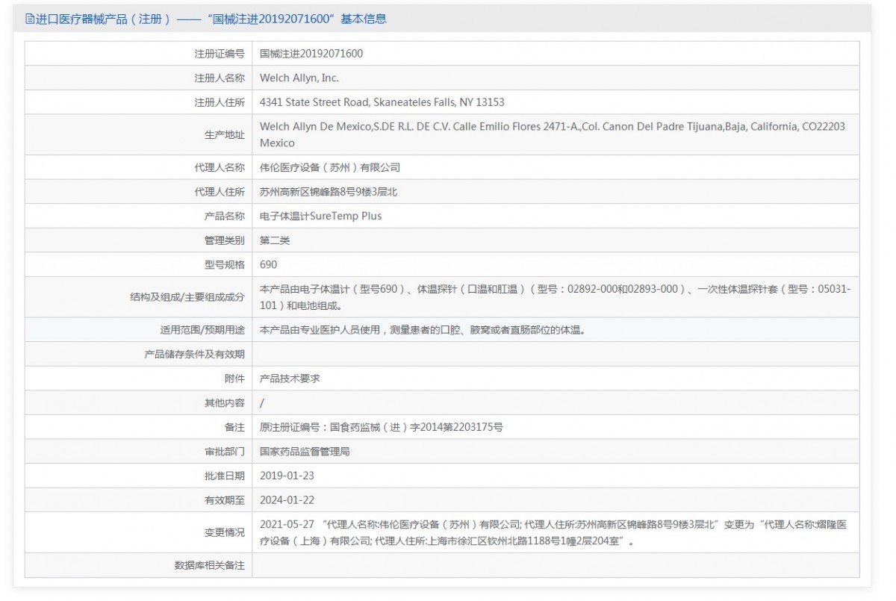Click the 2021-05-27 change record text
896x601 pixels.
pyautogui.click(x=553, y=532)
